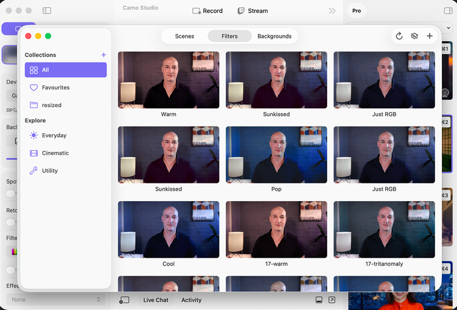Click the circular refresh arrow icon
Image resolution: width=457 pixels, height=310 pixels.
click(400, 36)
